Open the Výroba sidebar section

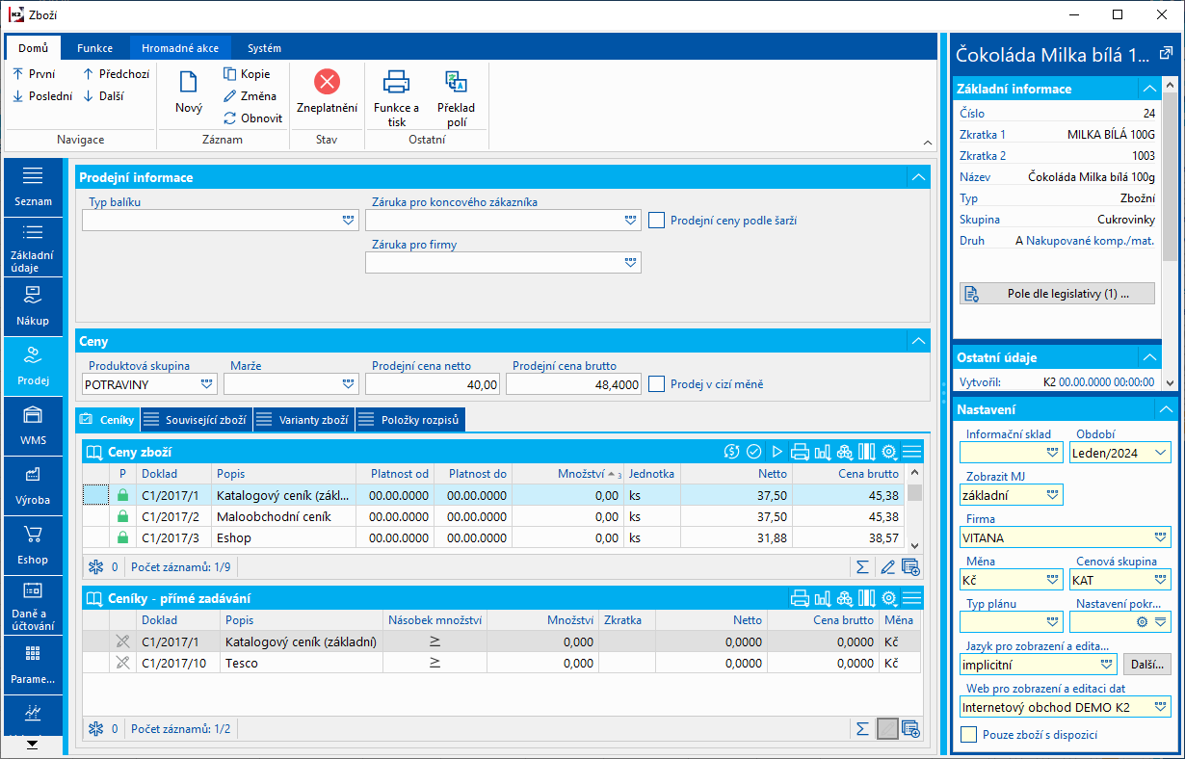(33, 484)
